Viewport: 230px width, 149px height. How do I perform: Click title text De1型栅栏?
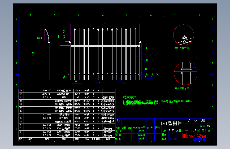171,123
